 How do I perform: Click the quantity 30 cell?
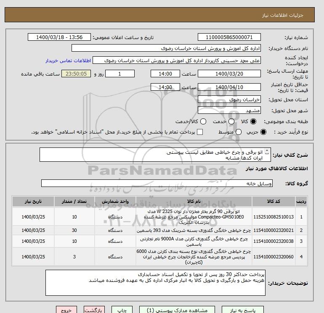tap(74, 231)
